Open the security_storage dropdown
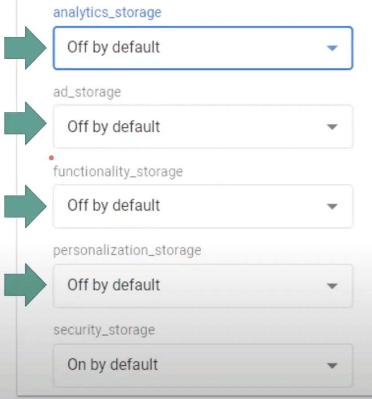 [202, 365]
